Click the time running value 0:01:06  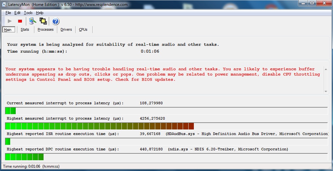150,51
